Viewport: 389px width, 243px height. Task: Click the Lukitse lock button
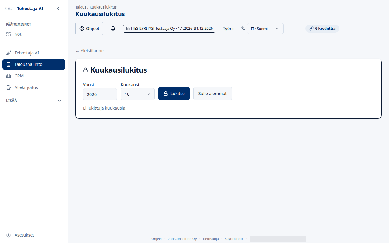coord(174,94)
